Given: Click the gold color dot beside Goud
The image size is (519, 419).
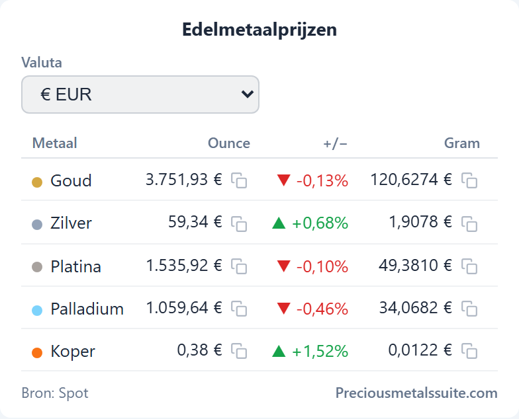Looking at the screenshot, I should coord(37,182).
